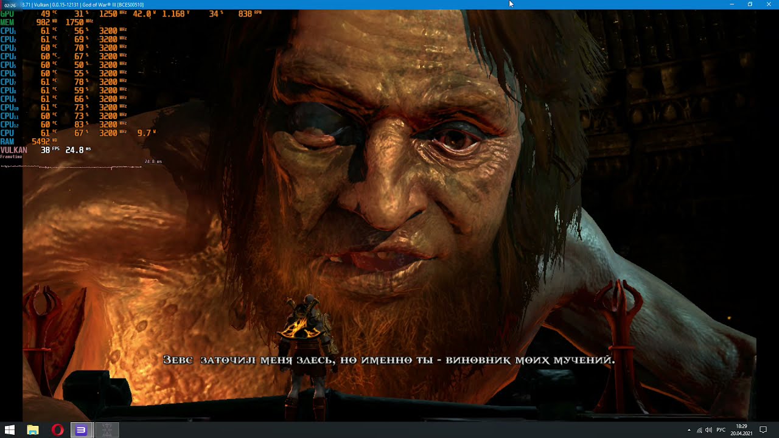
Task: Launch Opera browser from the taskbar
Action: pos(57,430)
